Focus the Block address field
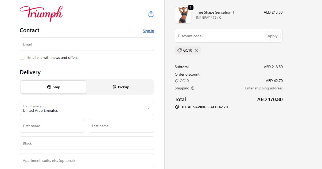This screenshot has height=169, width=322. 87,143
